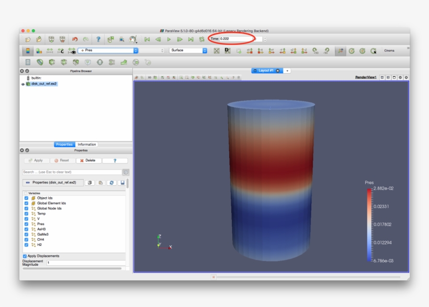Open a data file in ParaView

pyautogui.click(x=27, y=39)
